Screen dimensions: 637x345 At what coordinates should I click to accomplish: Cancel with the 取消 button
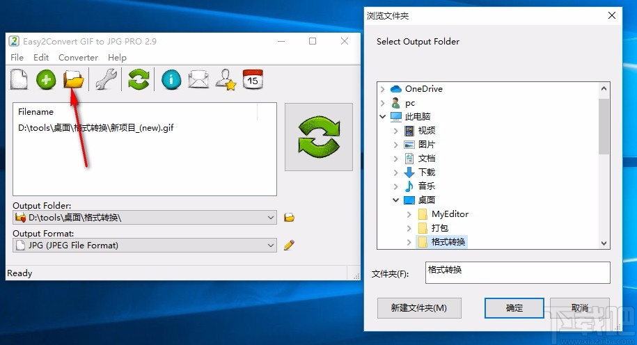(x=580, y=308)
